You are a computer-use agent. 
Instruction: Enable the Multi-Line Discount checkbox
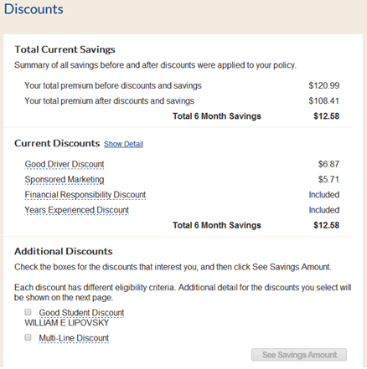[28, 337]
